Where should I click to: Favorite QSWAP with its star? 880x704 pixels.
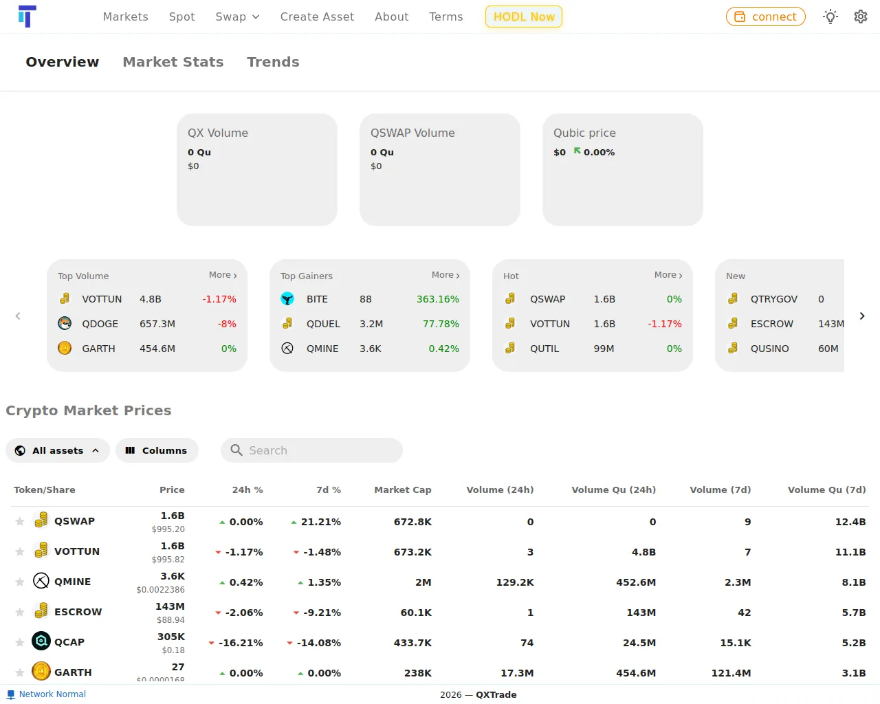coord(20,522)
